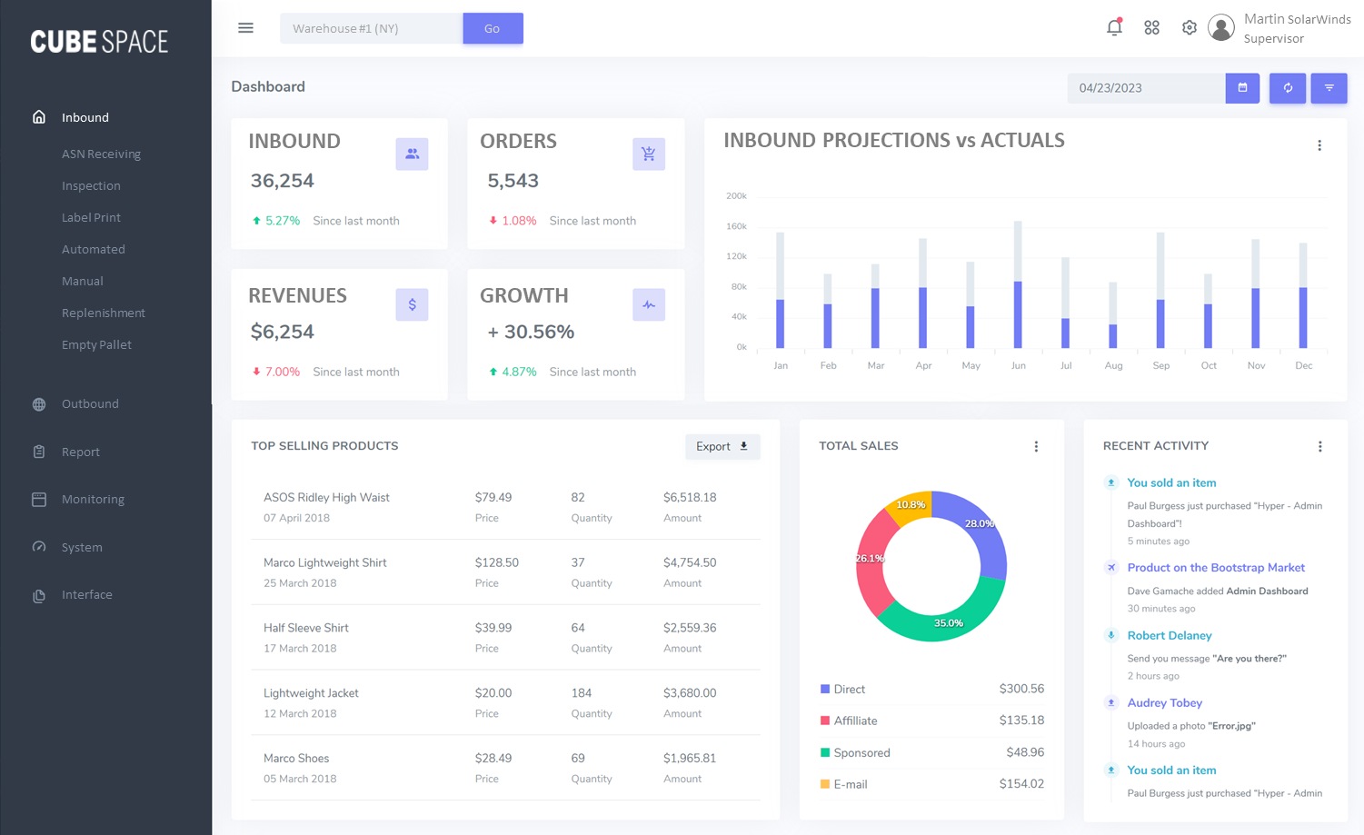
Task: Click the E-mail $154.02 value
Action: click(1021, 784)
